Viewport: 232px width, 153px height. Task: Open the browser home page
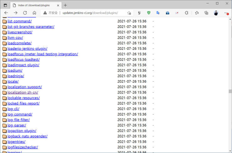[x=34, y=13]
